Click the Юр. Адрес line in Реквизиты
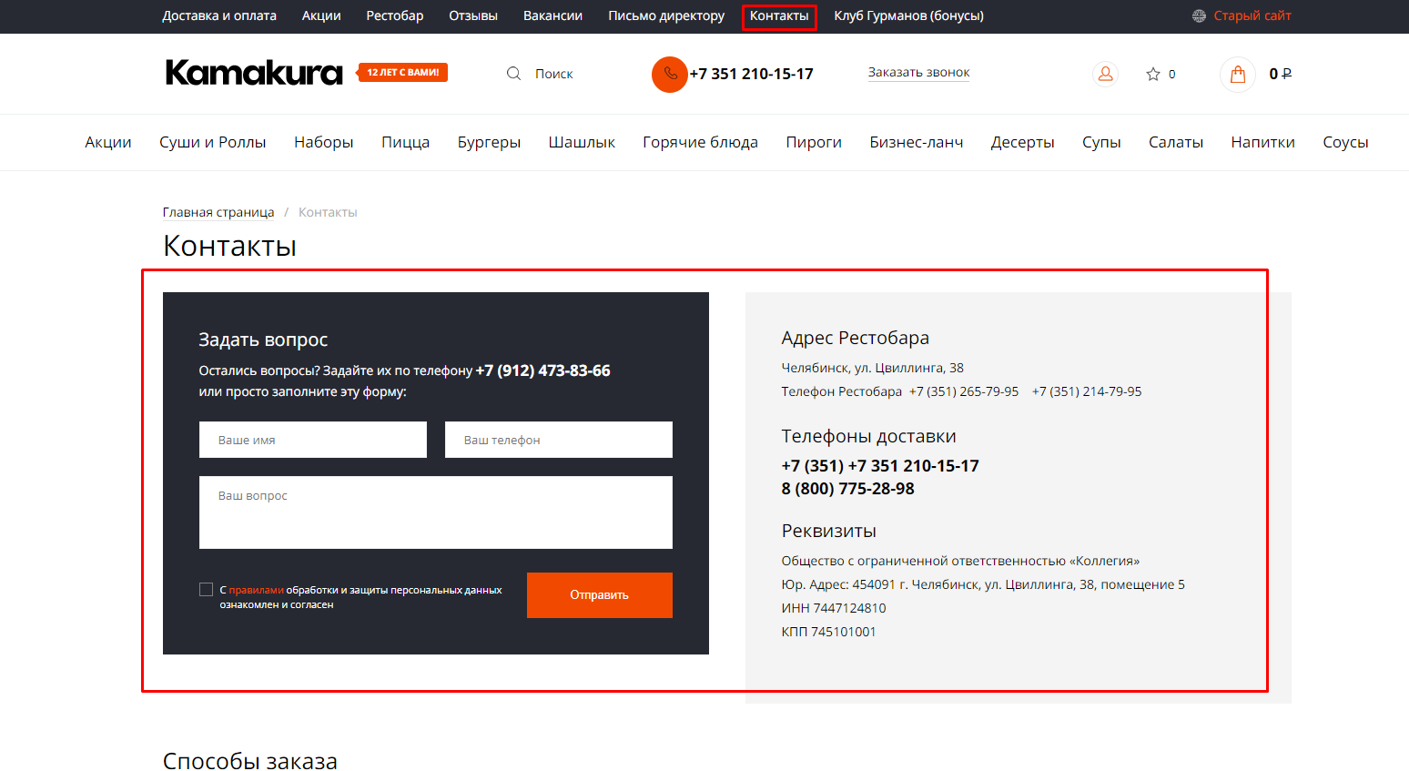The image size is (1409, 771). tap(983, 584)
